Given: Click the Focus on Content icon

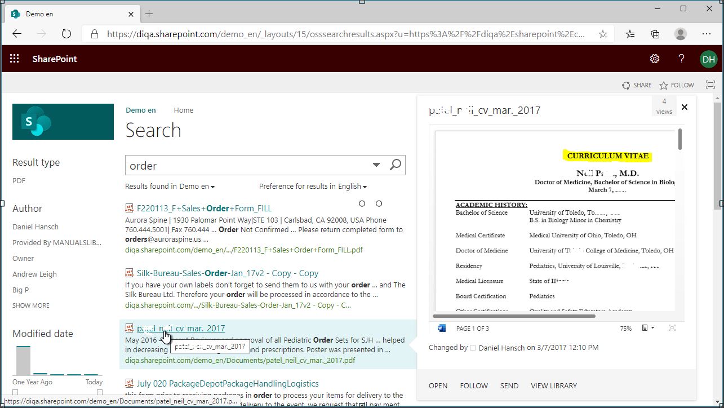Looking at the screenshot, I should pyautogui.click(x=710, y=85).
